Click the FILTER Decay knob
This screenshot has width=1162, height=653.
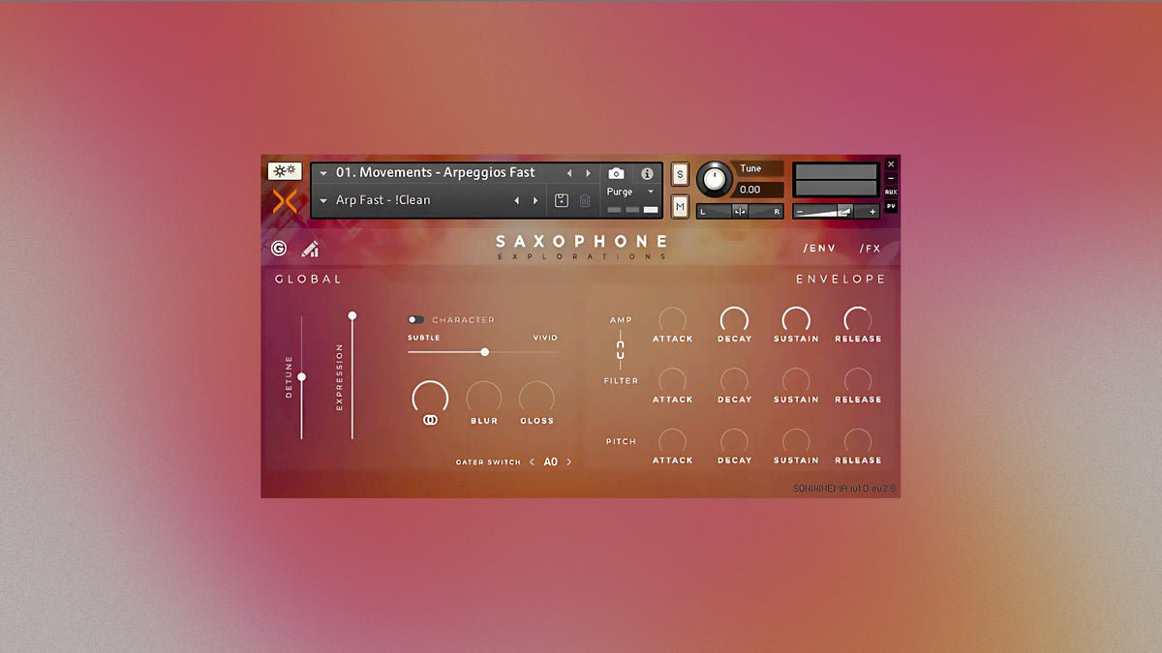pos(734,381)
